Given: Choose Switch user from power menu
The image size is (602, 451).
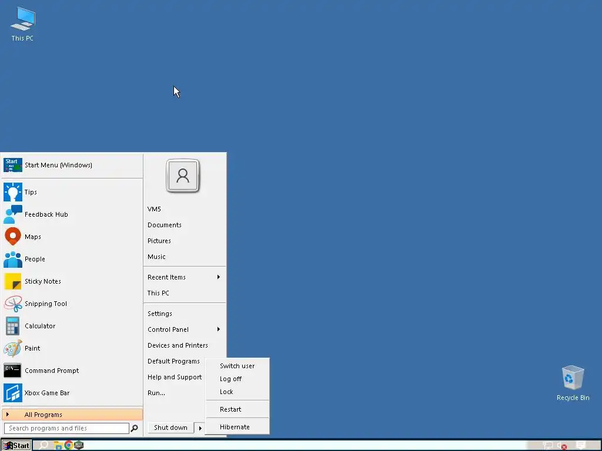Looking at the screenshot, I should [238, 366].
